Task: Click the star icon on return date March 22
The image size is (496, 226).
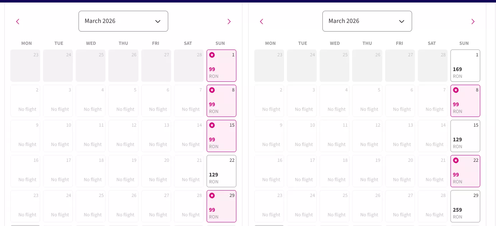Action: [456, 160]
